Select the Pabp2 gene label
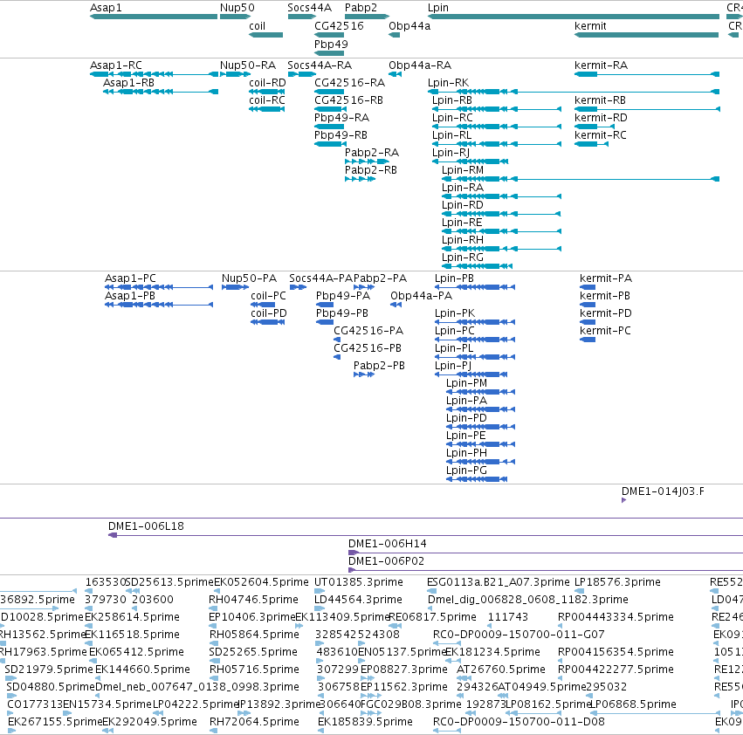The image size is (743, 735). [361, 8]
